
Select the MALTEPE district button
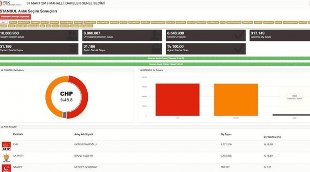point(303,22)
